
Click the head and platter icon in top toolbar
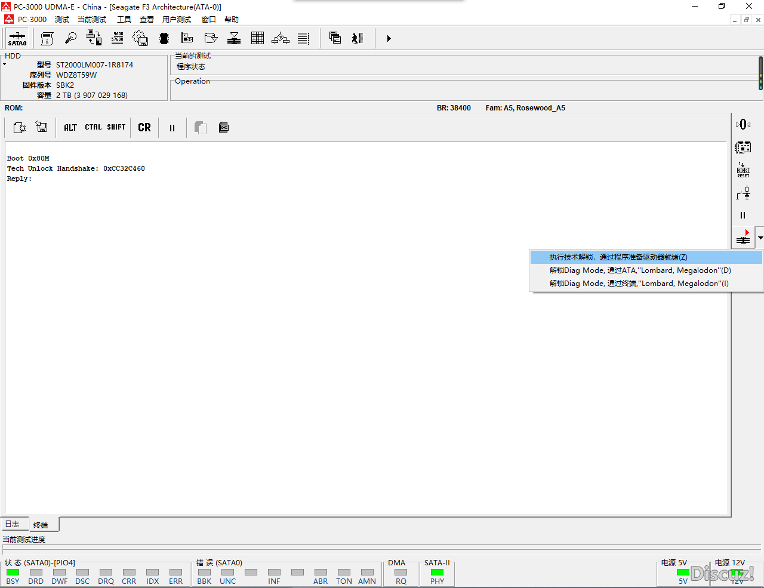coord(234,38)
